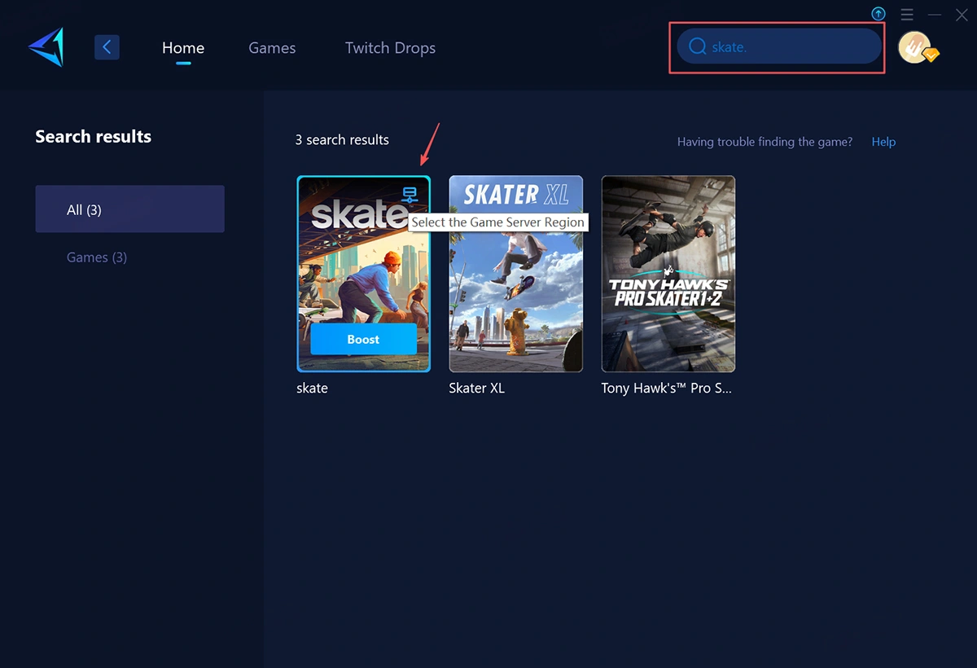Open the Twitch Drops tab
The image size is (977, 668).
pos(390,48)
